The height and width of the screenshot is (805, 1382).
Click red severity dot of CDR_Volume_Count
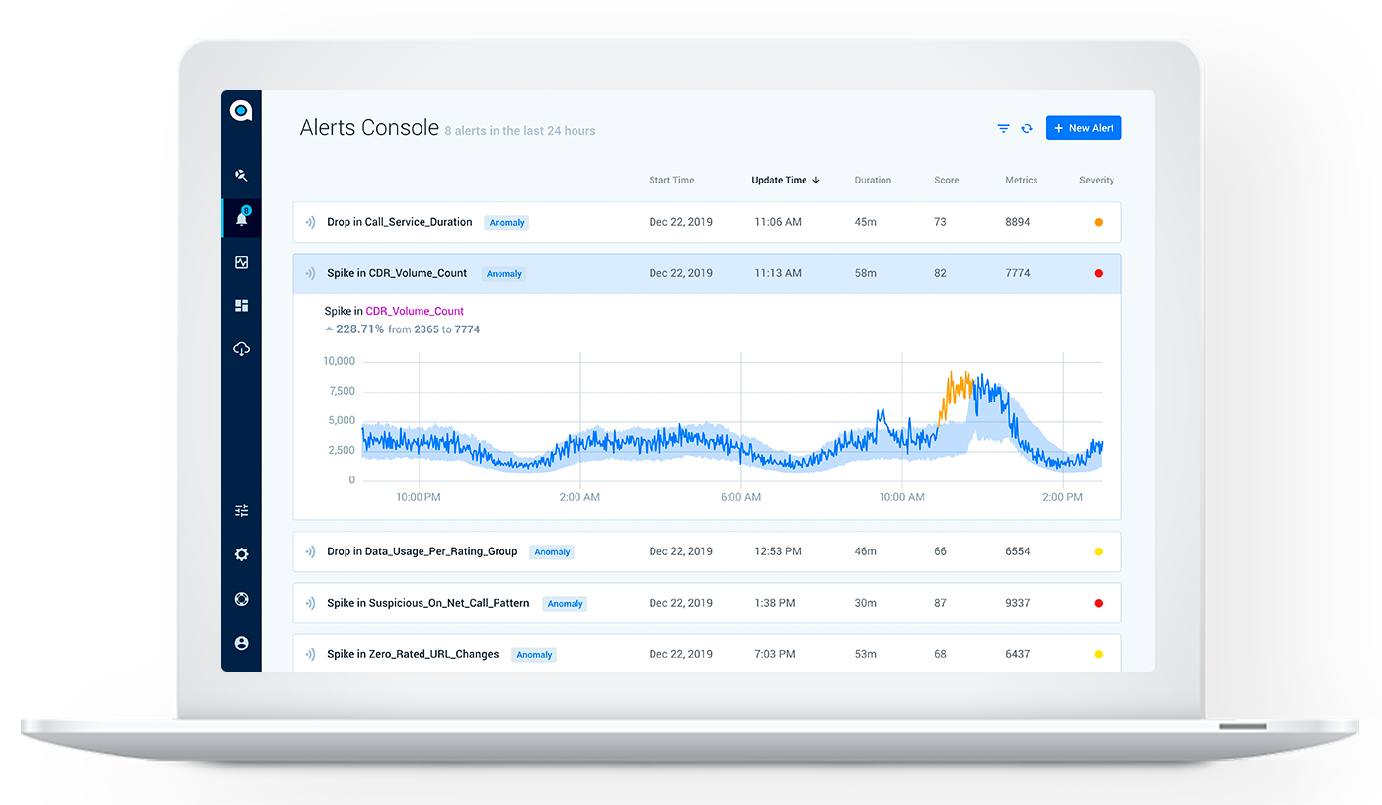[x=1099, y=273]
